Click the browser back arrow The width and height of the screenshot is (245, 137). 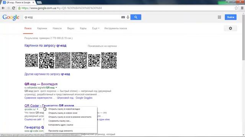click(x=3, y=8)
